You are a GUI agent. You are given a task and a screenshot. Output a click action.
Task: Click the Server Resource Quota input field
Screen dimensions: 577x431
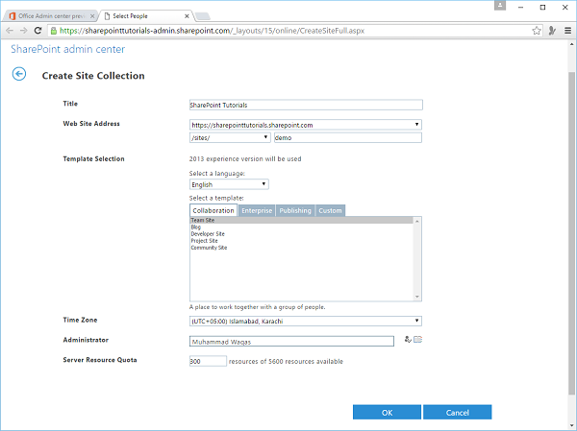point(208,361)
